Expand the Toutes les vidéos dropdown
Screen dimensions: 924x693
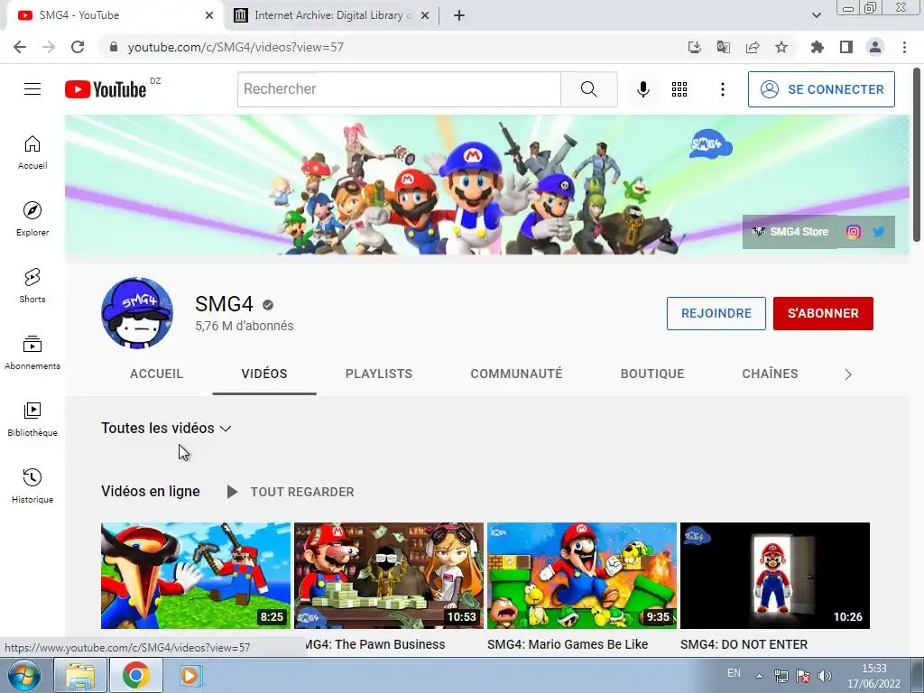(166, 429)
